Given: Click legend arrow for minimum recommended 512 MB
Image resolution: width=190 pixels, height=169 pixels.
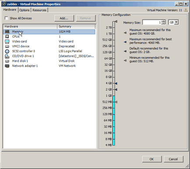Looking at the screenshot, I should click(x=125, y=60).
